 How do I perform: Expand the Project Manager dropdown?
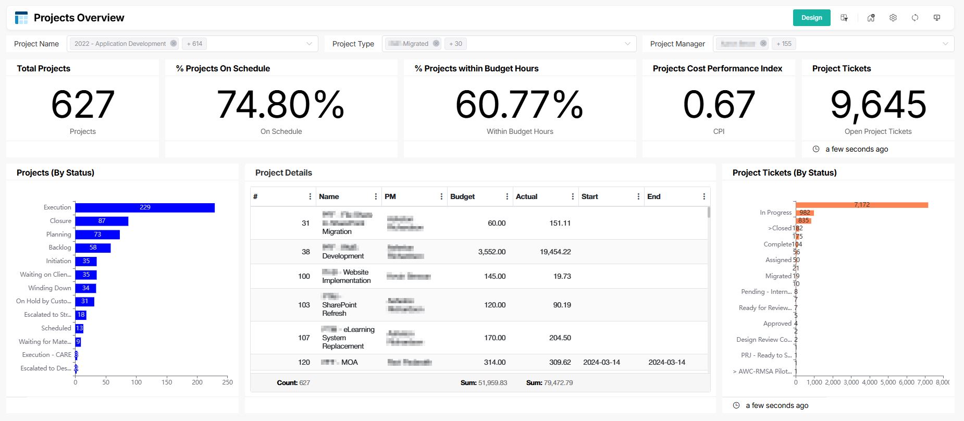[945, 44]
